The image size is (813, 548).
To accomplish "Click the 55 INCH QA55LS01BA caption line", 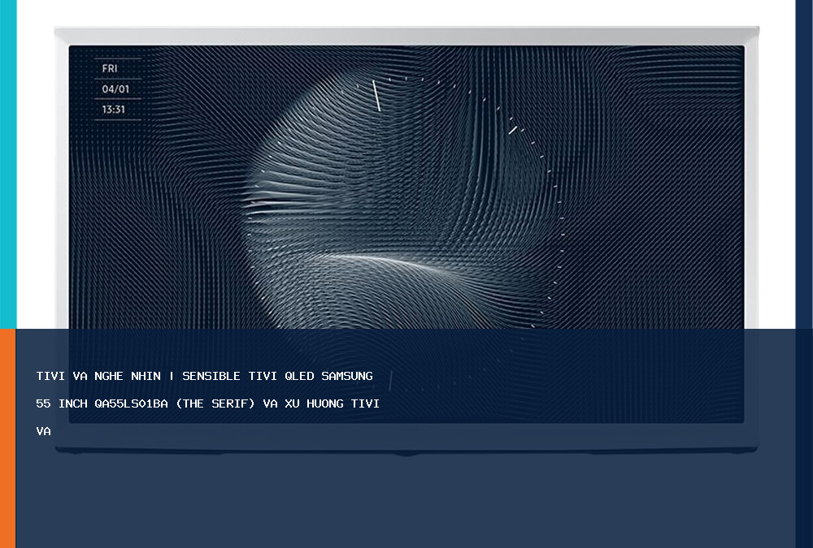I will 207,403.
